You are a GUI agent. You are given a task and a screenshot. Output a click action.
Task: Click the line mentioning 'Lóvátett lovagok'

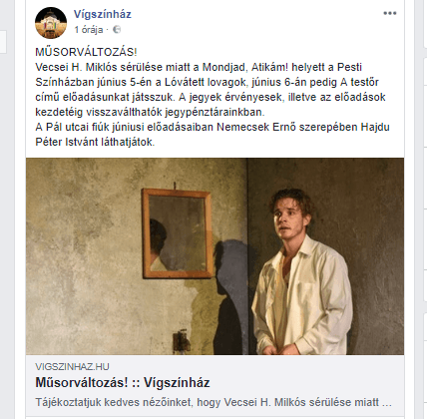(207, 82)
